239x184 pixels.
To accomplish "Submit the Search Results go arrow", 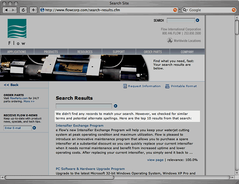I will pyautogui.click(x=115, y=106).
